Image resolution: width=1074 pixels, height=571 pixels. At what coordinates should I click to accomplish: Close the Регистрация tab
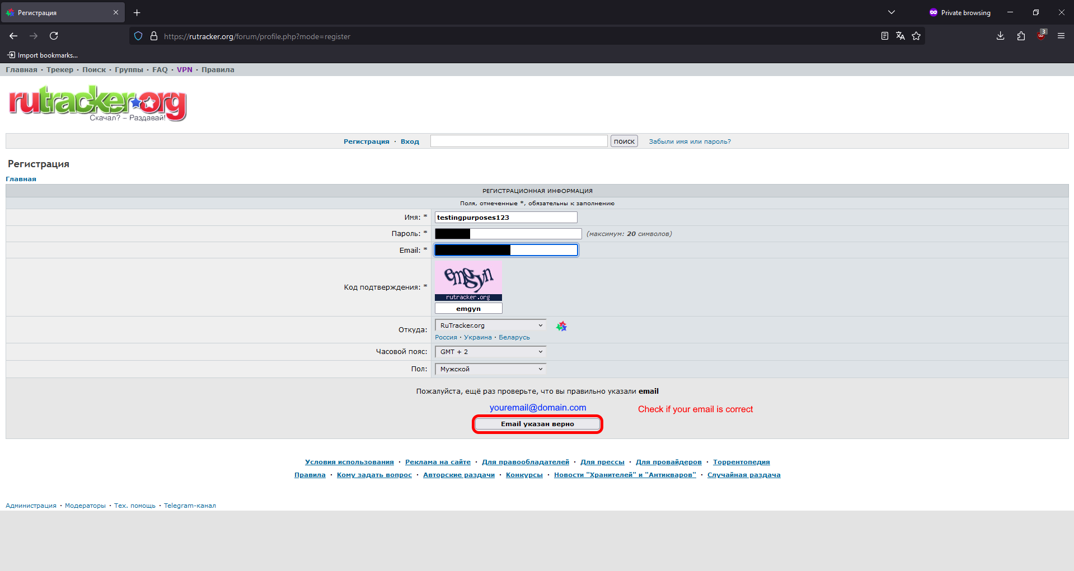tap(116, 12)
